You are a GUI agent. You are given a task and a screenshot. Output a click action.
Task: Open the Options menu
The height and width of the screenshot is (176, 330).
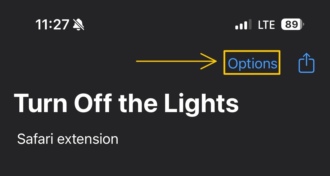252,63
